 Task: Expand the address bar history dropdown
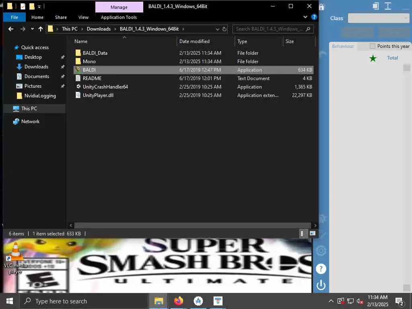point(217,29)
